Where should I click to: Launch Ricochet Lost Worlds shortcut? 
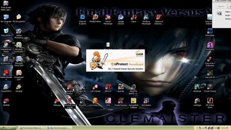pyautogui.click(x=70, y=103)
